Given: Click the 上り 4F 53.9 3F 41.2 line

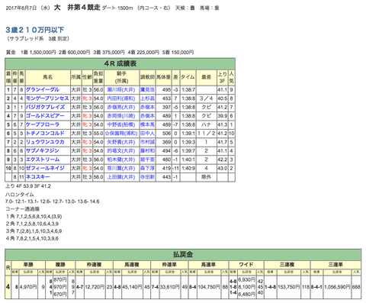Looking at the screenshot, I should 28,186.
